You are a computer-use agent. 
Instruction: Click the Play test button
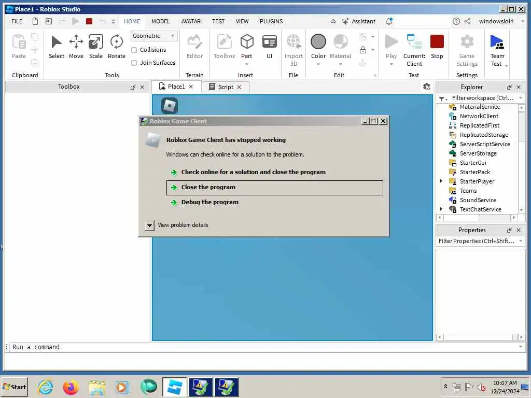(x=392, y=47)
